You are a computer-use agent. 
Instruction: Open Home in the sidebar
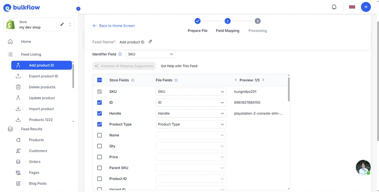pyautogui.click(x=26, y=42)
